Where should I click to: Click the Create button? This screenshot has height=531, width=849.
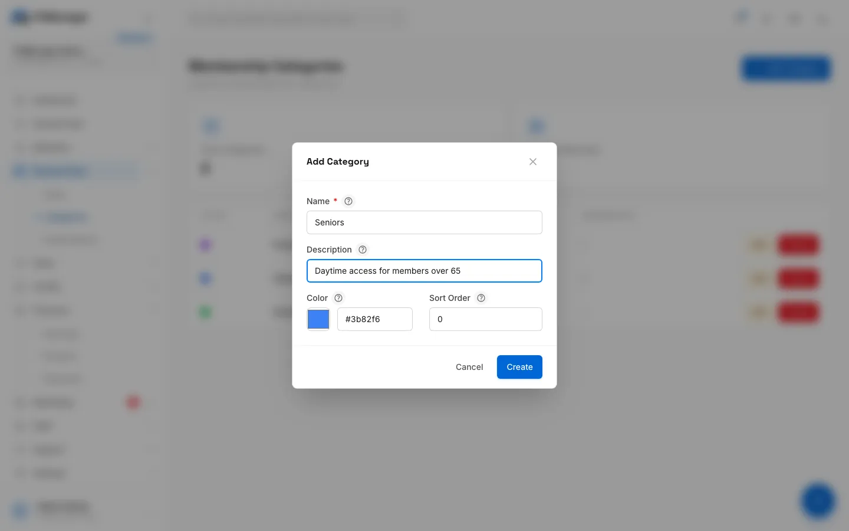[519, 367]
